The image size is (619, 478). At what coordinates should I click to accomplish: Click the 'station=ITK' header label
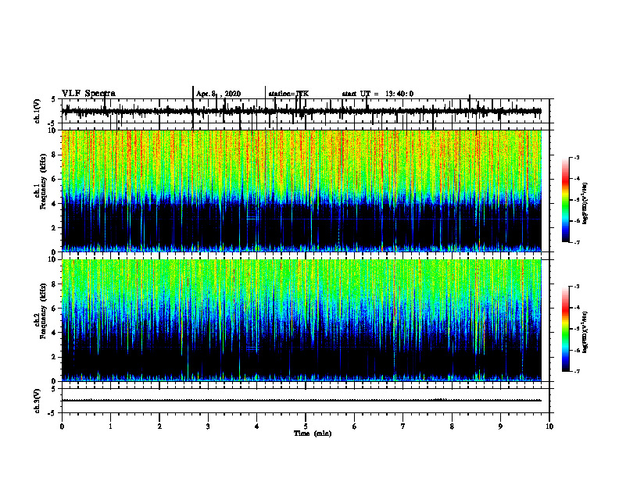pos(288,94)
